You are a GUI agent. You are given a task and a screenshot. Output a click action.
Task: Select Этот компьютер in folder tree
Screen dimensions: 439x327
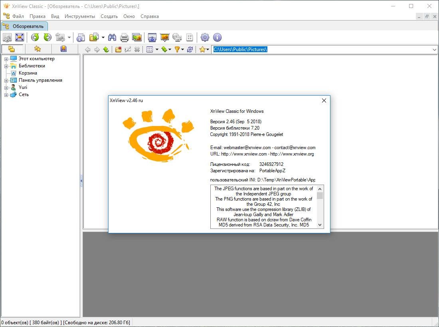click(36, 59)
